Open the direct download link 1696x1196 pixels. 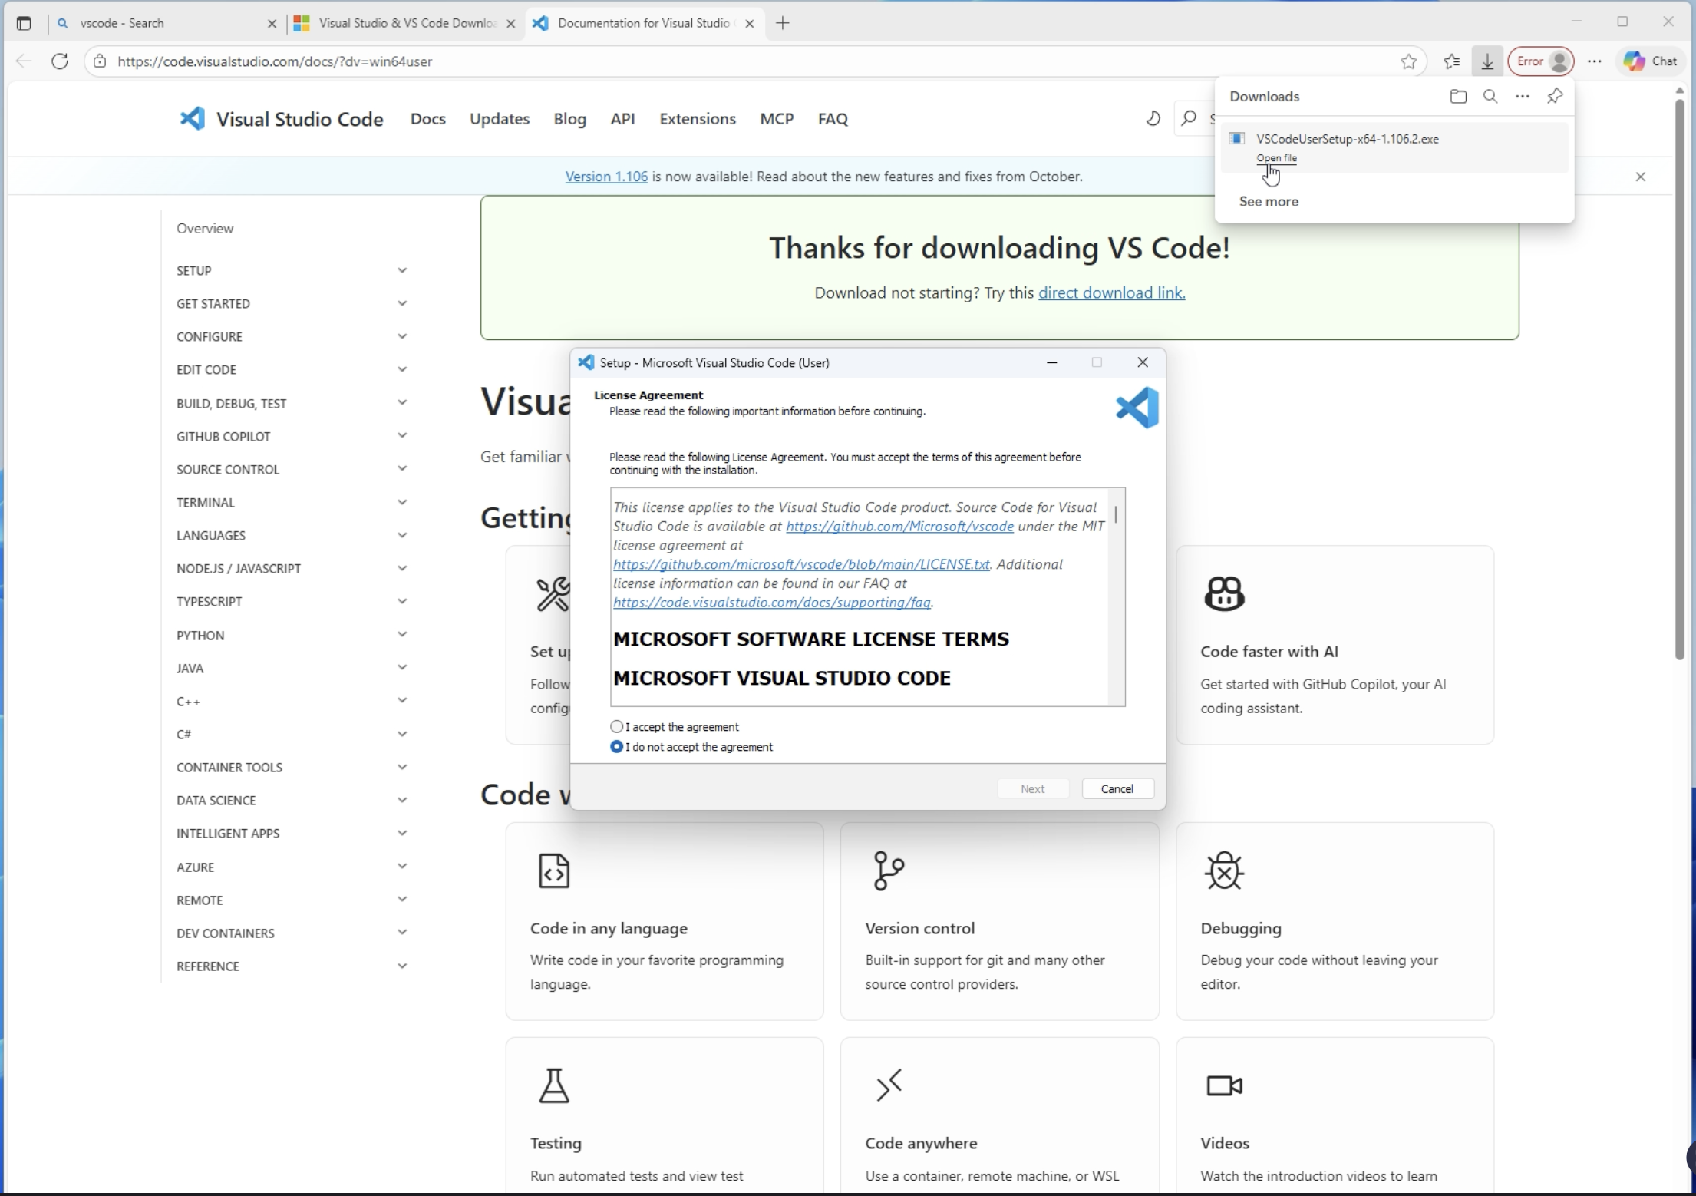click(1110, 292)
